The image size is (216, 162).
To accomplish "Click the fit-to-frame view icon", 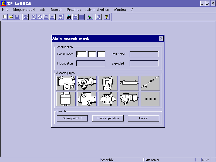I will pyautogui.click(x=46, y=17).
